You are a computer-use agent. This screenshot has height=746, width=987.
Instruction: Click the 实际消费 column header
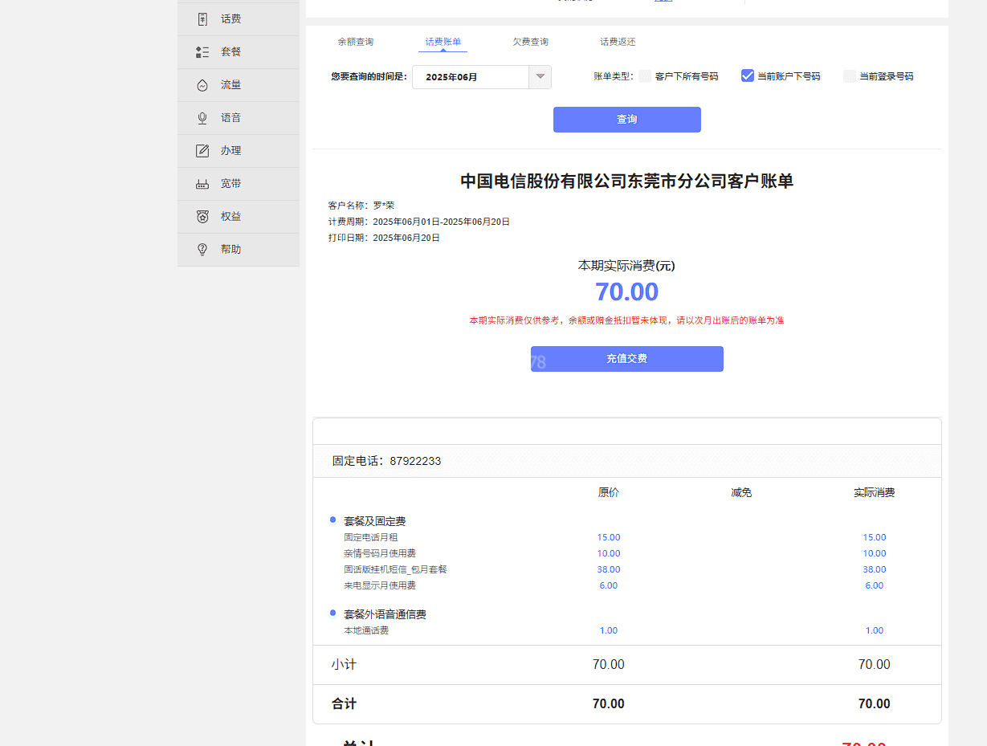[875, 492]
